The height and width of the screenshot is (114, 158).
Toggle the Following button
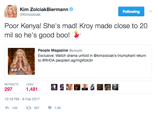click(x=131, y=12)
